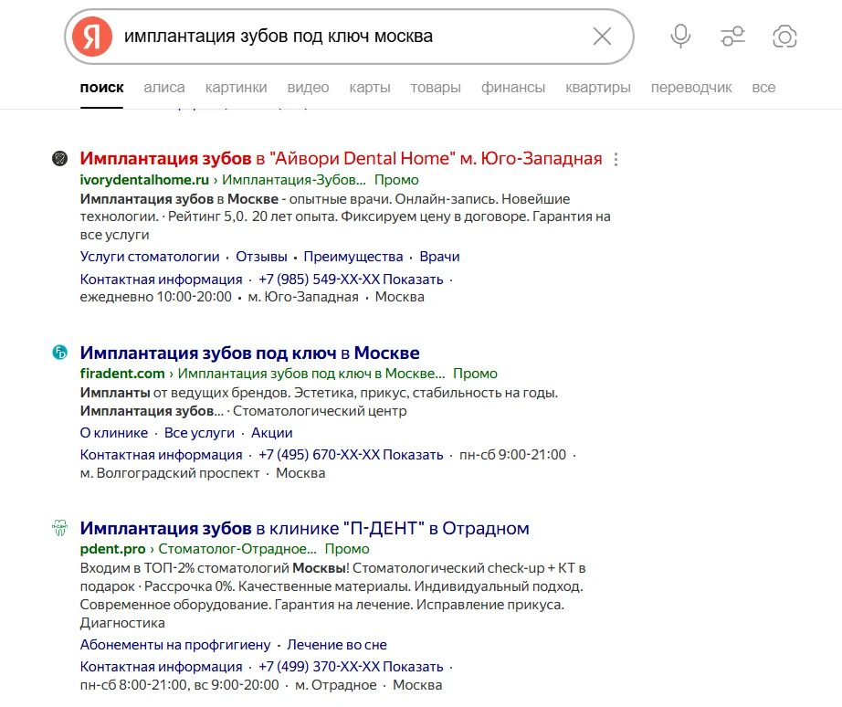This screenshot has height=707, width=842.
Task: Click the Yandex logo icon
Action: click(x=90, y=36)
